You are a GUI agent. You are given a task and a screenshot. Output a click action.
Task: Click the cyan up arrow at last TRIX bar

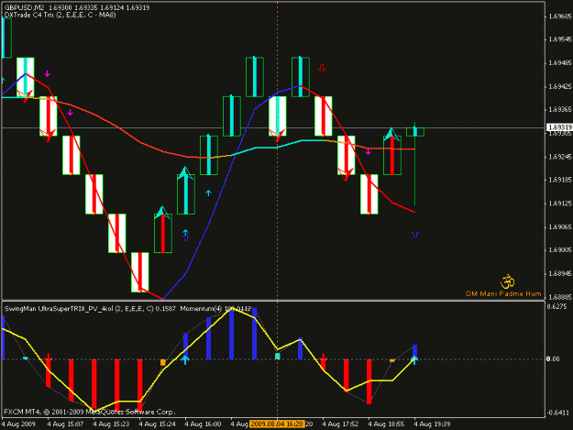[x=414, y=359]
